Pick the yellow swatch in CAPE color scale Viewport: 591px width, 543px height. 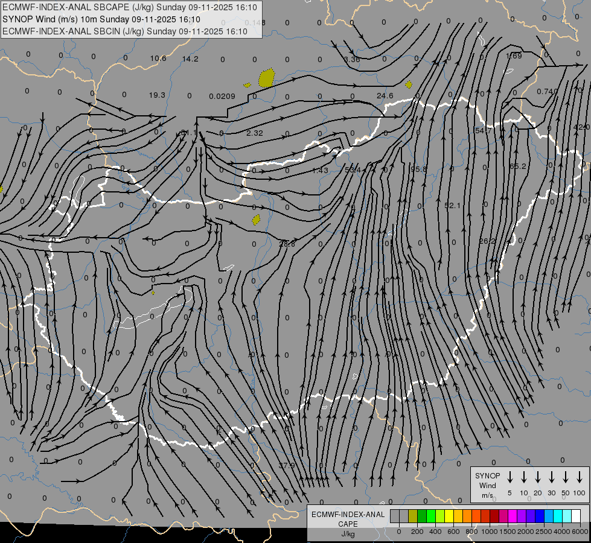click(449, 516)
